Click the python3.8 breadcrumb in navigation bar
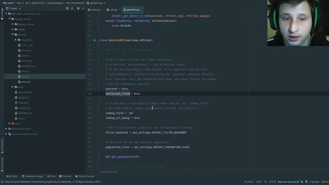 coord(38,3)
